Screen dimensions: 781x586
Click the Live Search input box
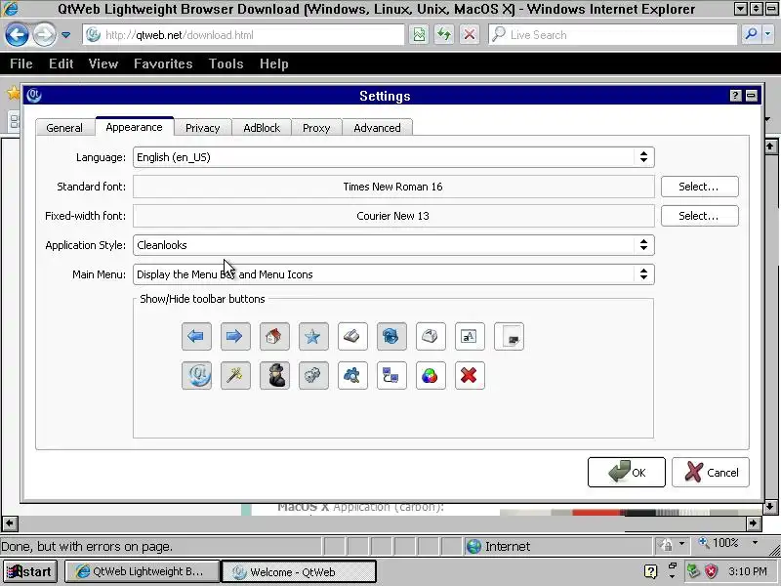(613, 35)
